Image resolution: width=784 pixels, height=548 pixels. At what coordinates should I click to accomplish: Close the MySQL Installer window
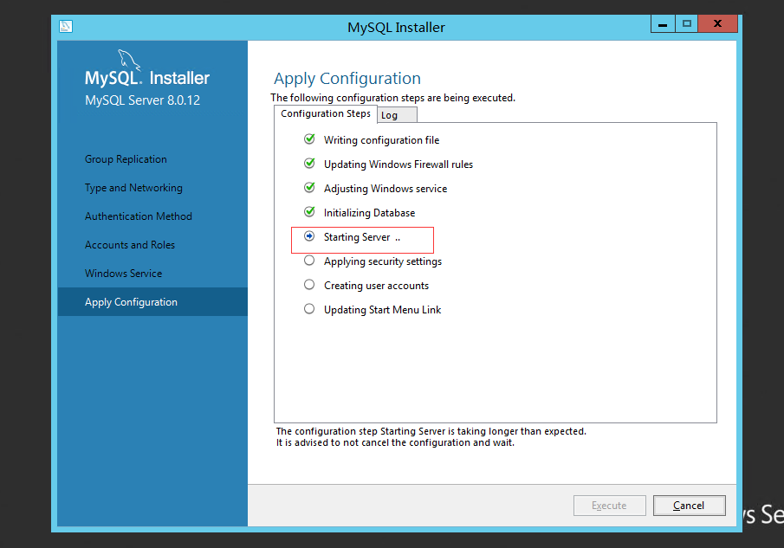pyautogui.click(x=717, y=24)
